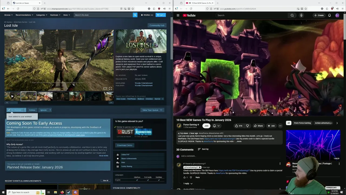Open a new tab in Steam window
Image resolution: width=346 pixels, height=195 pixels.
click(x=45, y=3)
